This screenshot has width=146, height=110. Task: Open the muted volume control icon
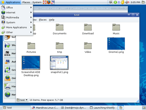tap(127, 2)
